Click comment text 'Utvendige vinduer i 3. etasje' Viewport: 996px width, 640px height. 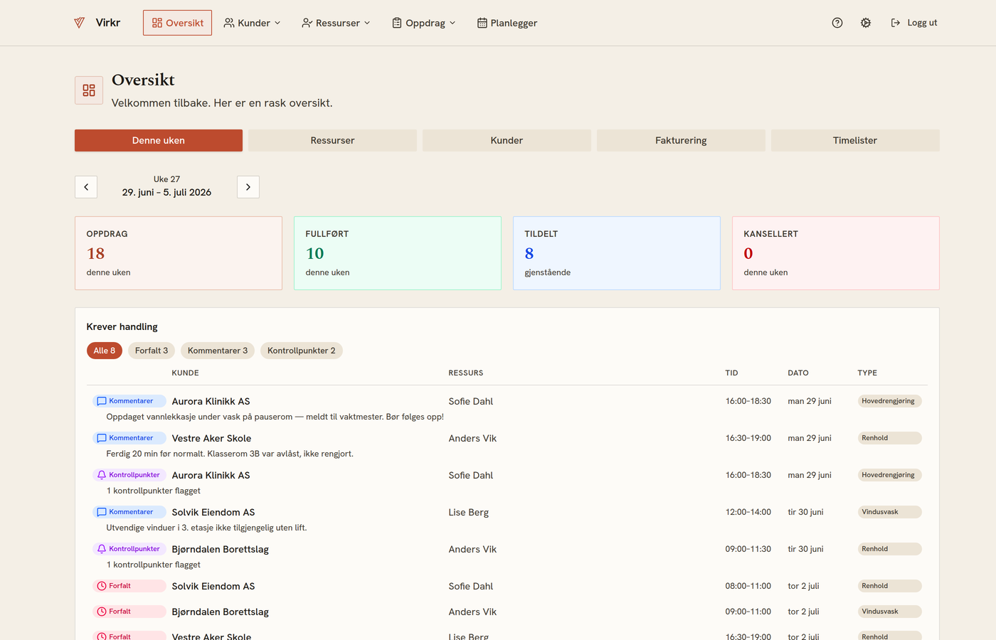point(206,528)
